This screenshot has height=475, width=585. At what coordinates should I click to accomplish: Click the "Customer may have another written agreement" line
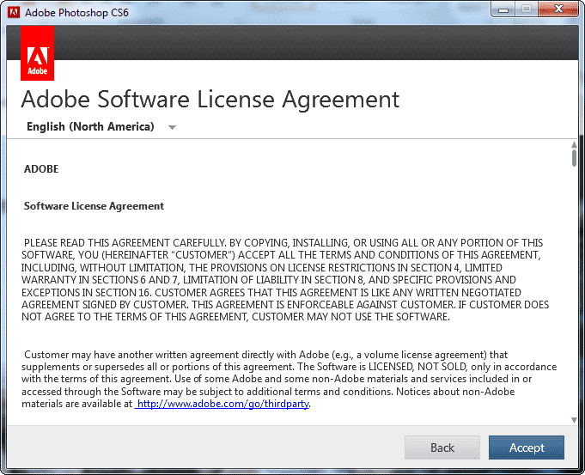266,355
